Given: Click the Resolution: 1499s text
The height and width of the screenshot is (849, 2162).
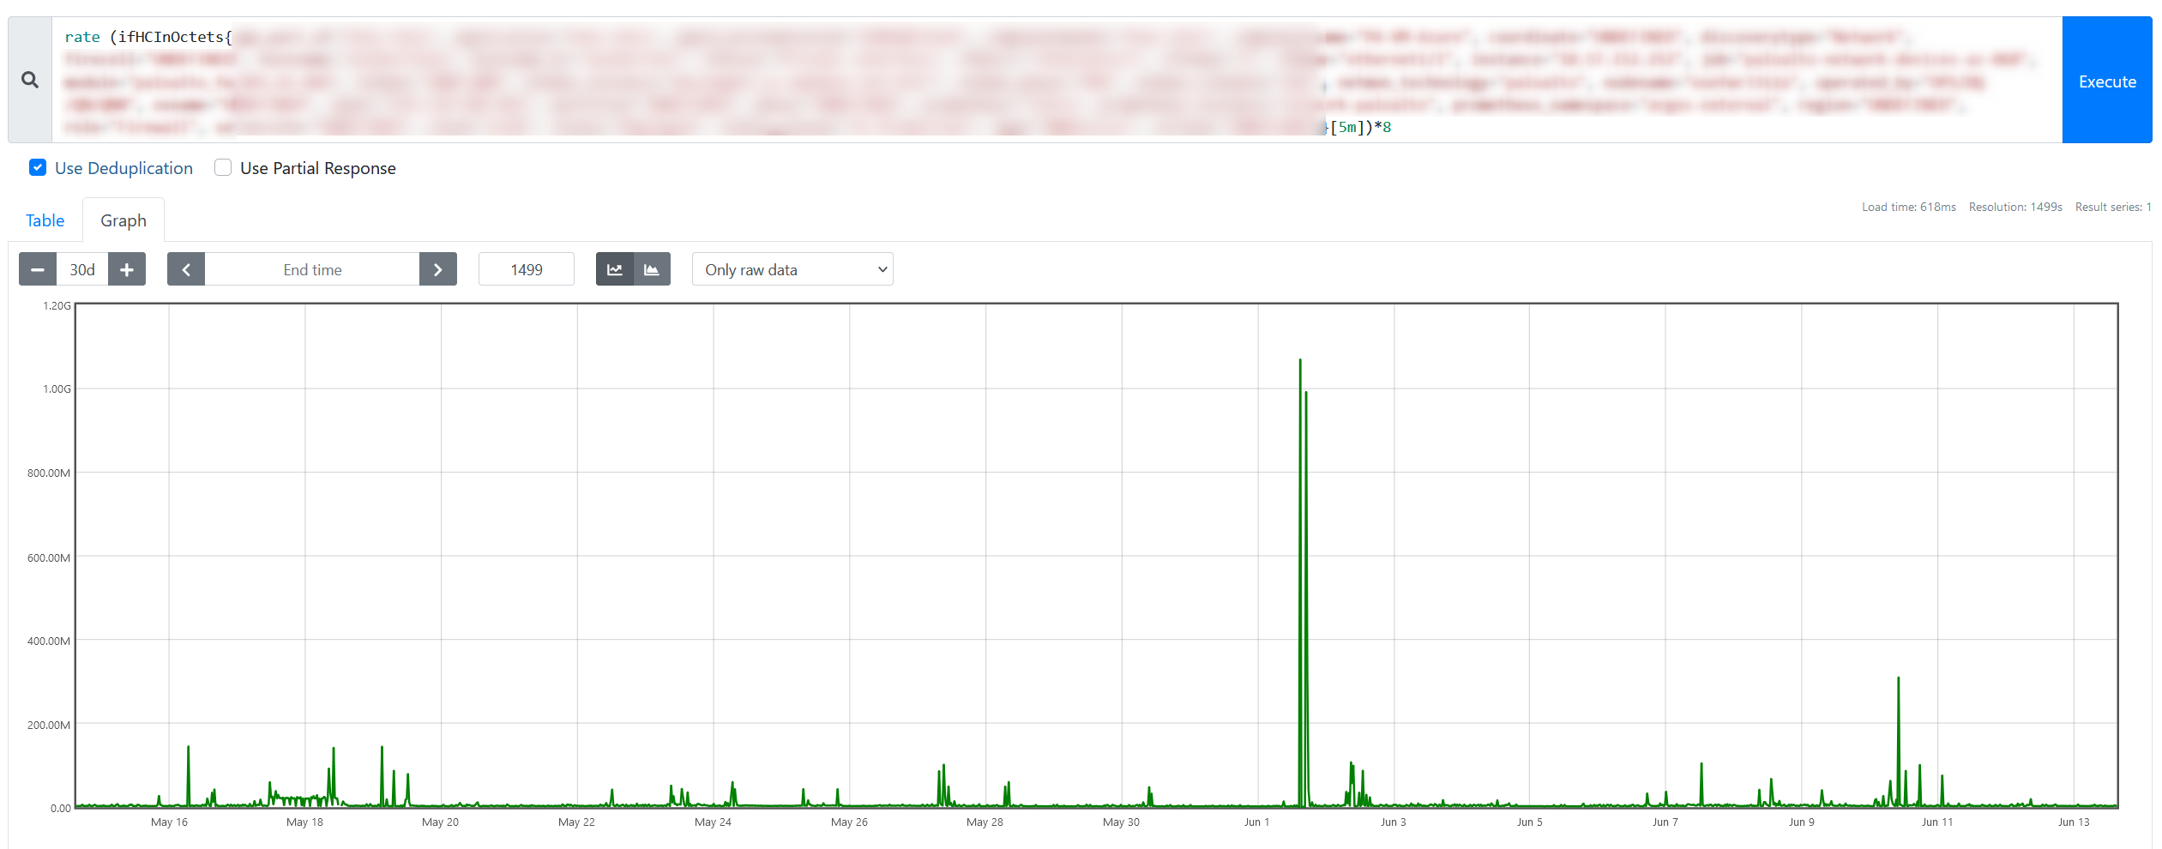Looking at the screenshot, I should click(x=2015, y=207).
